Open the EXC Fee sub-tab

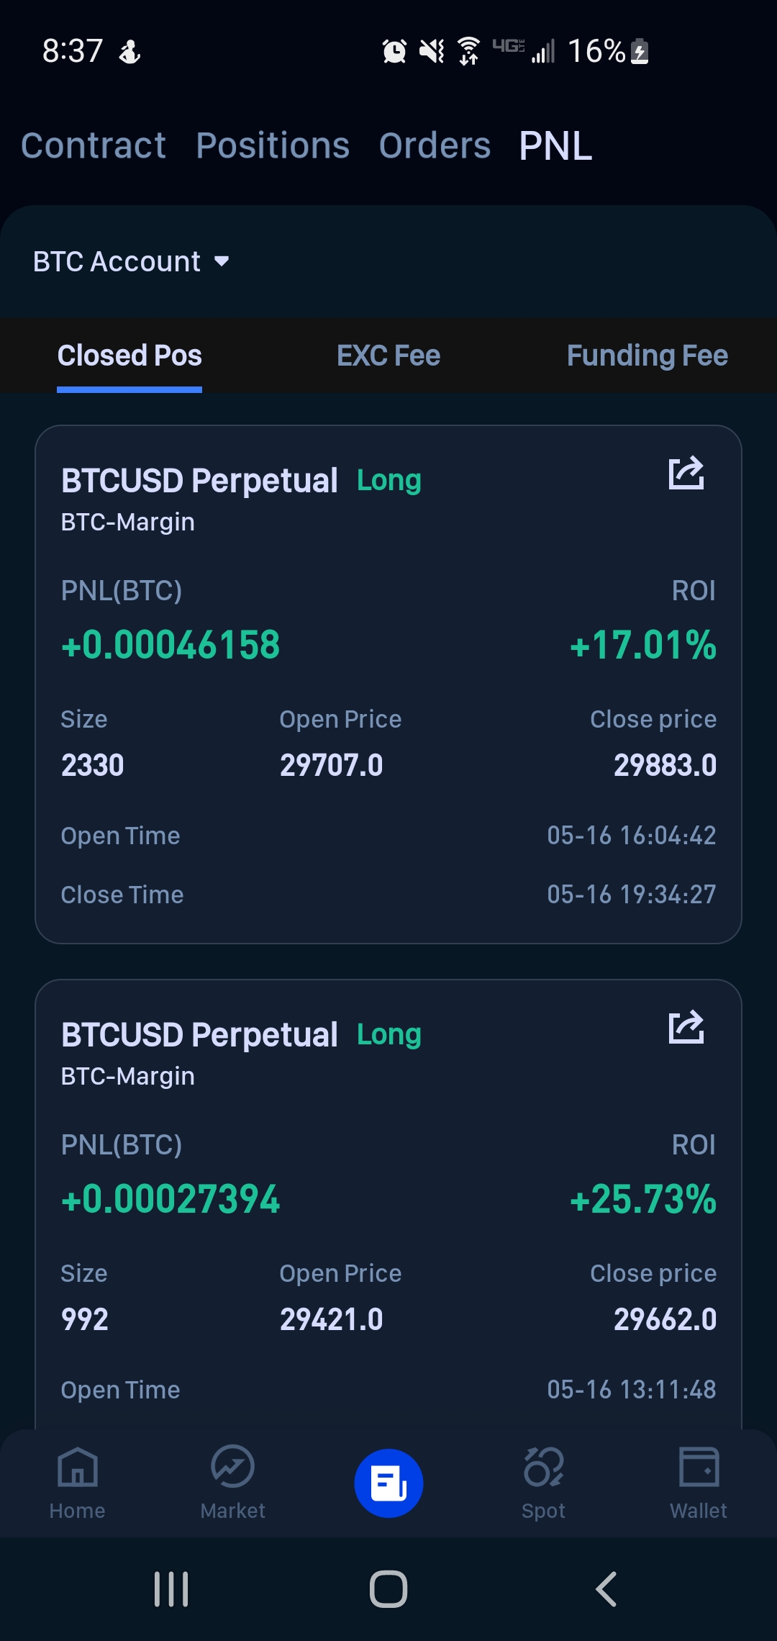coord(388,356)
